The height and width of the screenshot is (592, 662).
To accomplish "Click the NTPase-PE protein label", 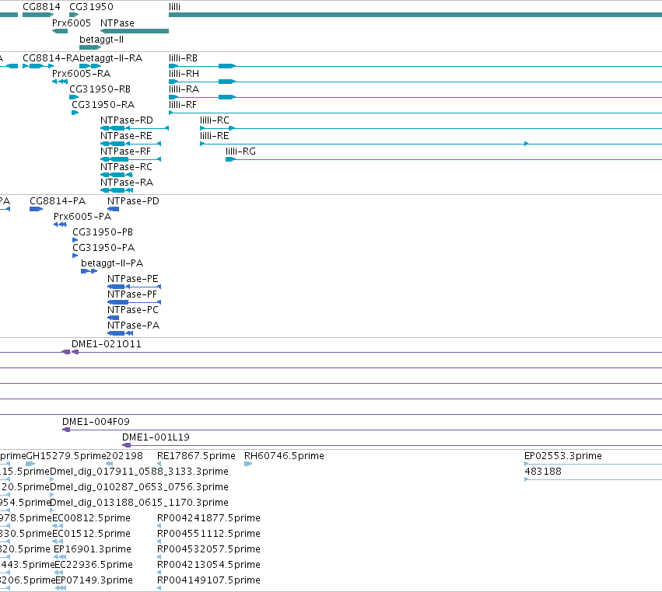I will [x=133, y=279].
